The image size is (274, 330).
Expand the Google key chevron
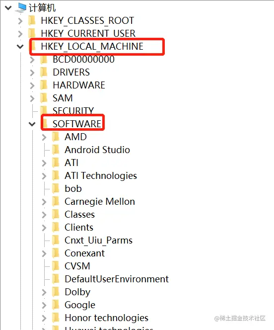point(44,305)
